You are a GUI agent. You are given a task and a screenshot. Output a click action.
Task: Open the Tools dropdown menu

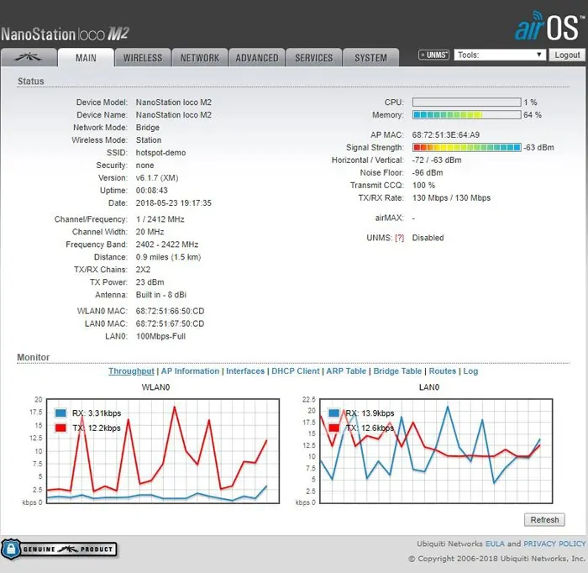tap(500, 55)
